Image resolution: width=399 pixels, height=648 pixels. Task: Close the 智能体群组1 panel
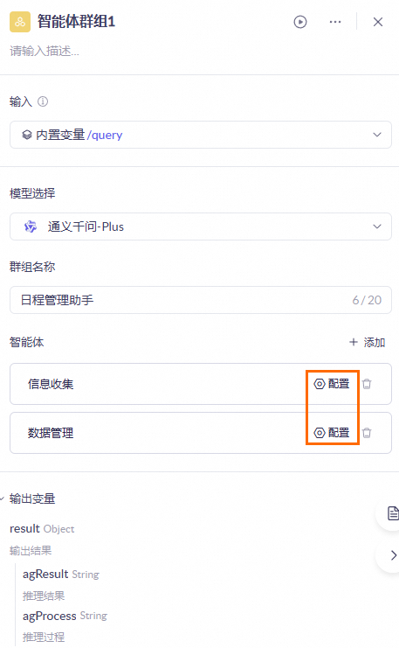(378, 22)
